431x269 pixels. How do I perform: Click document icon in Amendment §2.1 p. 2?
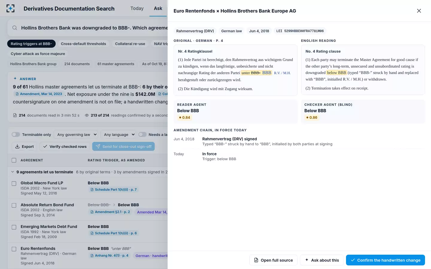click(x=92, y=212)
